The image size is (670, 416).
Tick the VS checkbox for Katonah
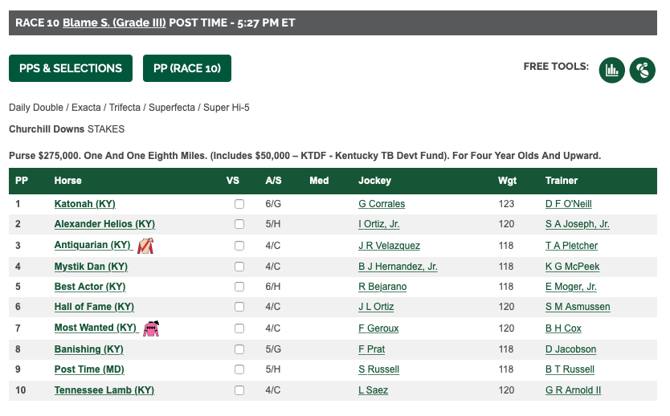[239, 204]
